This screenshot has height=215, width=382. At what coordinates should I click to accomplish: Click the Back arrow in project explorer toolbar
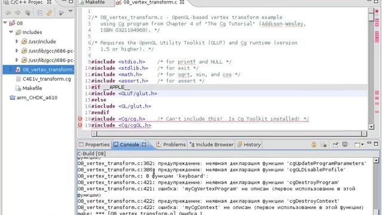coord(8,13)
